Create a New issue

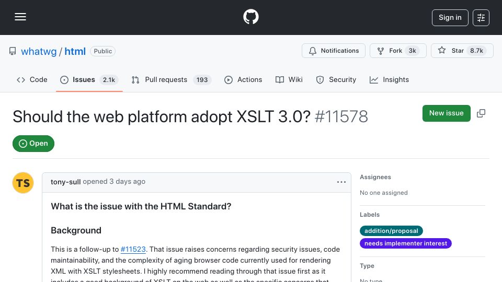tap(446, 113)
